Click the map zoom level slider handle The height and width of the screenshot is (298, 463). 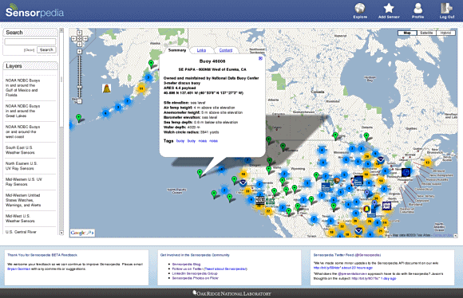(80, 87)
